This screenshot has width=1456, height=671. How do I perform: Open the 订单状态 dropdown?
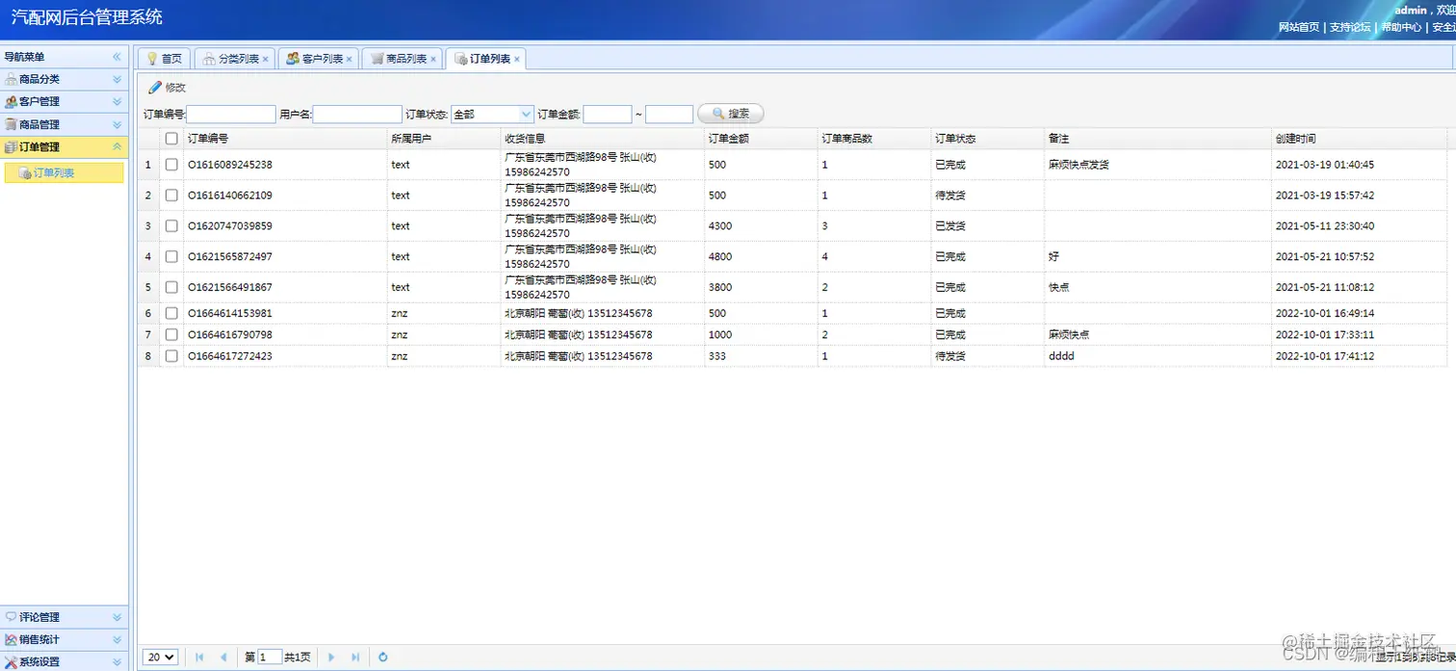click(x=526, y=115)
